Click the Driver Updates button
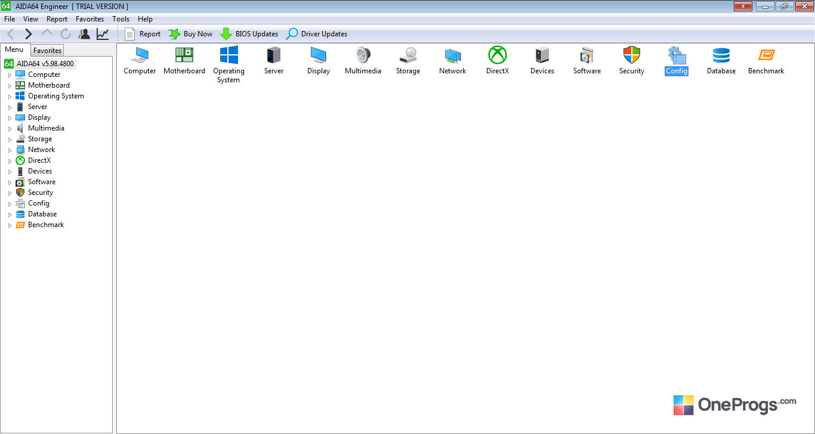The height and width of the screenshot is (434, 815). 316,34
